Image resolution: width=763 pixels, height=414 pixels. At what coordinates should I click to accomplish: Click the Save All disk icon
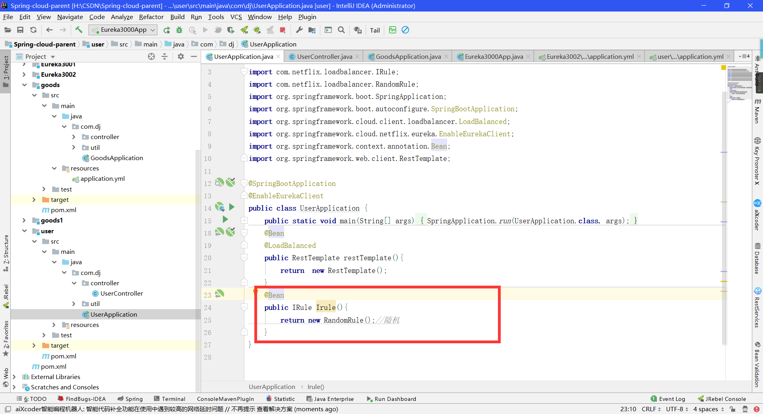[20, 30]
